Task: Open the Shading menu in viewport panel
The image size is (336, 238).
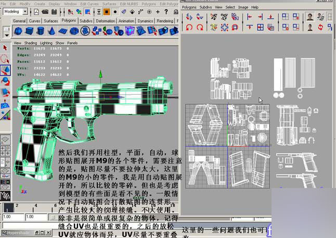Action: tap(31, 43)
